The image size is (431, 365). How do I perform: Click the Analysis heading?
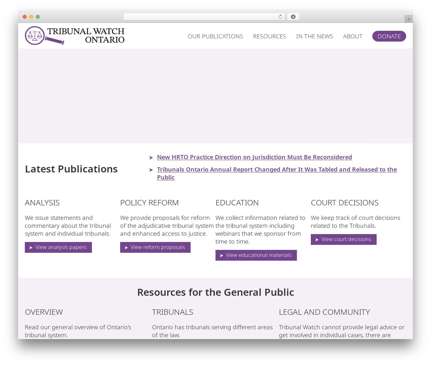click(x=42, y=203)
